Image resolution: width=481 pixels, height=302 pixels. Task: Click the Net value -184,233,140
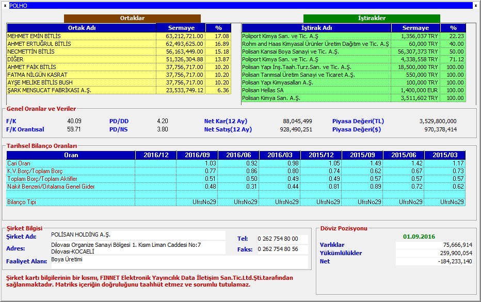point(434,261)
